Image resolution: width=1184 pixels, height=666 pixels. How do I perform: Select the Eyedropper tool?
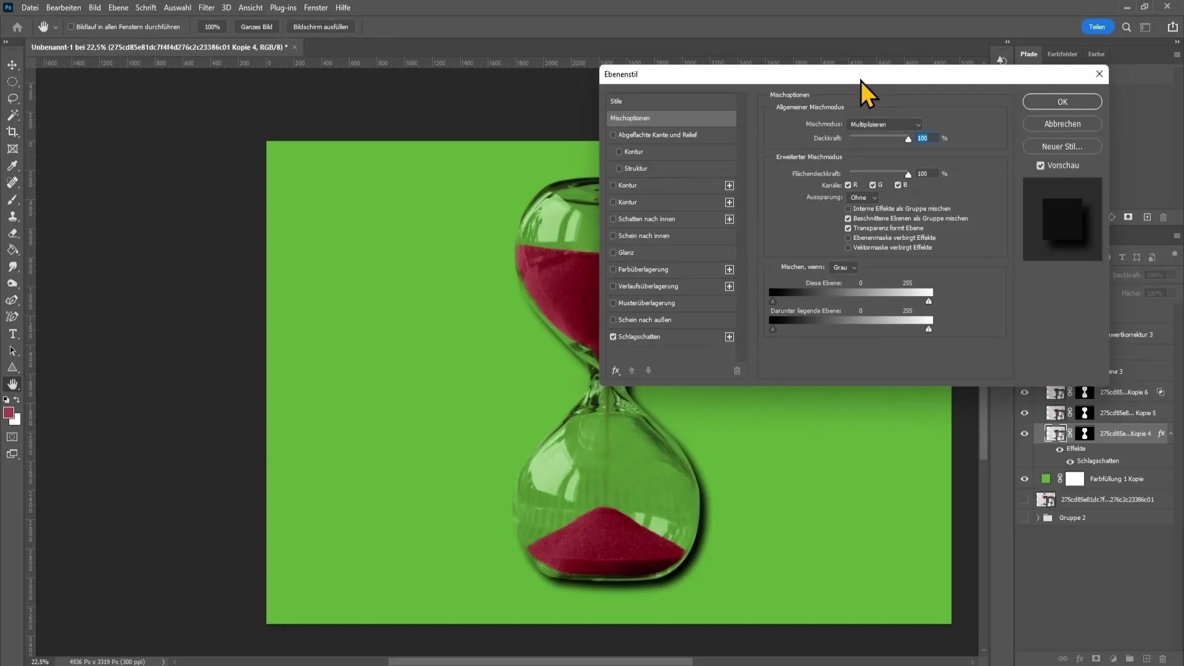coord(12,166)
